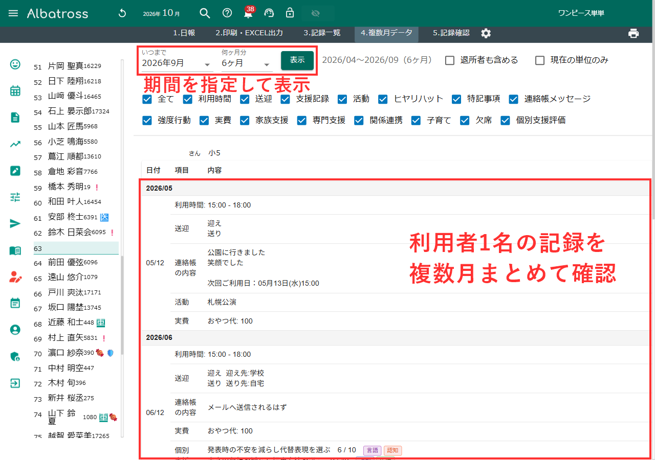This screenshot has width=655, height=460.
Task: Open the trend chart sidebar icon
Action: [15, 144]
